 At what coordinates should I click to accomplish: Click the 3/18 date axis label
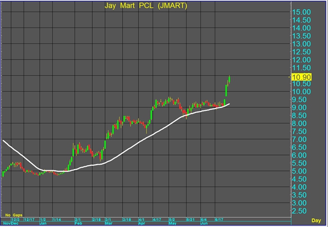coord(127,220)
